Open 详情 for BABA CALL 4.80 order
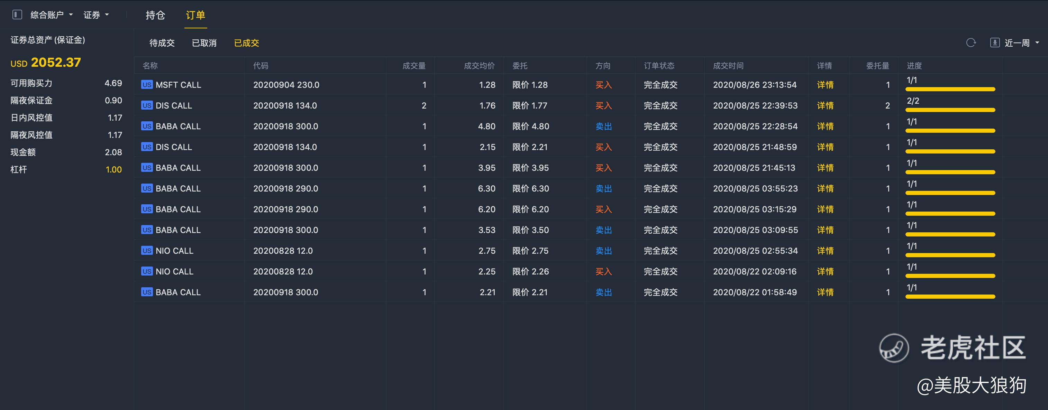Image resolution: width=1048 pixels, height=410 pixels. coord(825,126)
